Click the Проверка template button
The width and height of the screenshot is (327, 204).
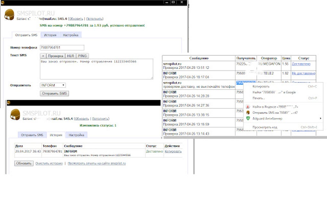(55, 56)
